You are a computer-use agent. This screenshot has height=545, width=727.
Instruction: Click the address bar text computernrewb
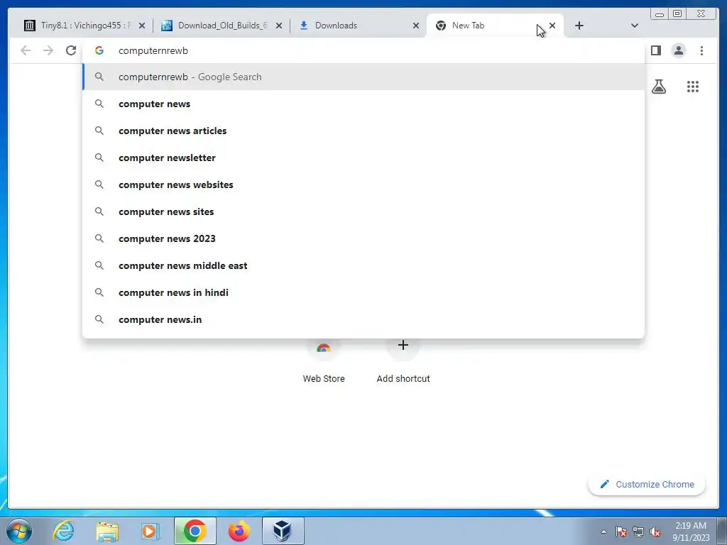(x=153, y=50)
